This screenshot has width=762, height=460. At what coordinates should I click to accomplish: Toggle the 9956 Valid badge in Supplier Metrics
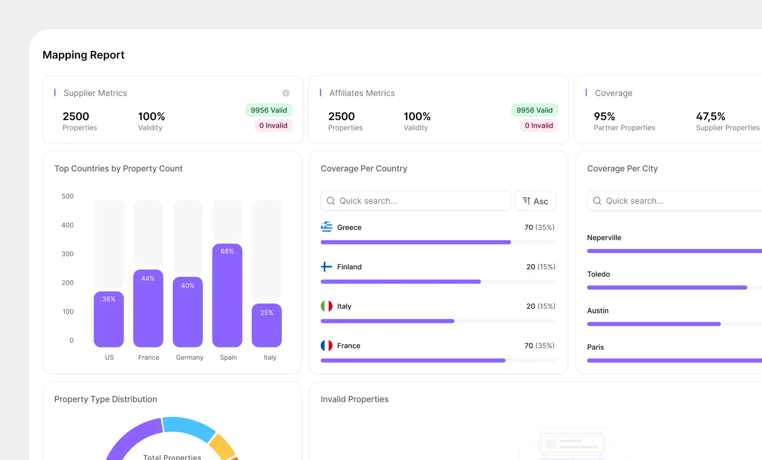[268, 110]
